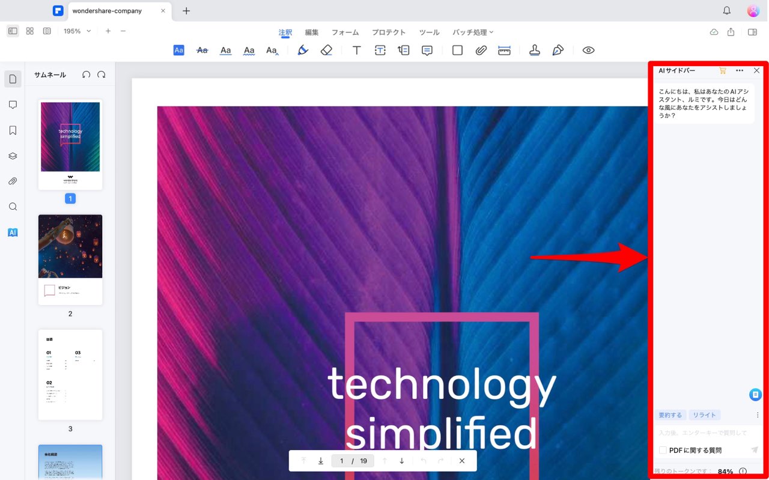Image resolution: width=769 pixels, height=480 pixels.
Task: Open the thumbnails panel icon in left sidebar
Action: 13,79
